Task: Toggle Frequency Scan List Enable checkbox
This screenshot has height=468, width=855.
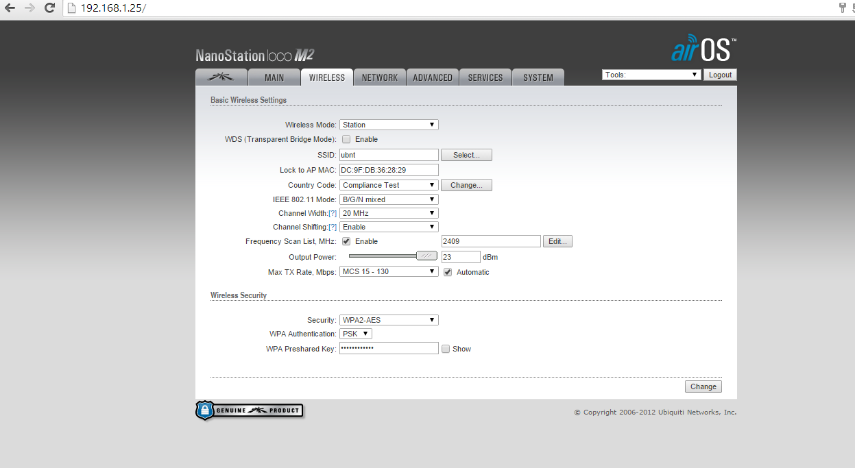Action: coord(346,242)
